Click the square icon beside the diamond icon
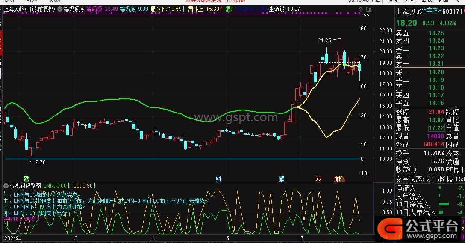Screen dimensions: 465x243 pyautogui.click(x=368, y=9)
